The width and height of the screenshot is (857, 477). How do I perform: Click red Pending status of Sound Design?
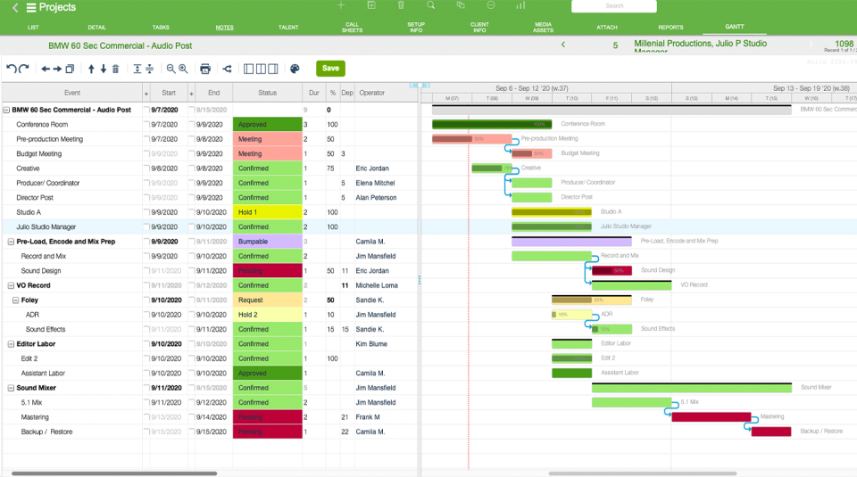268,271
